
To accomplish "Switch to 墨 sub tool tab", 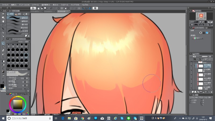I will [x=25, y=14].
